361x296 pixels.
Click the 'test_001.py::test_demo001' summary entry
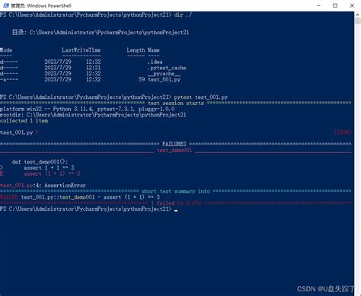58,197
